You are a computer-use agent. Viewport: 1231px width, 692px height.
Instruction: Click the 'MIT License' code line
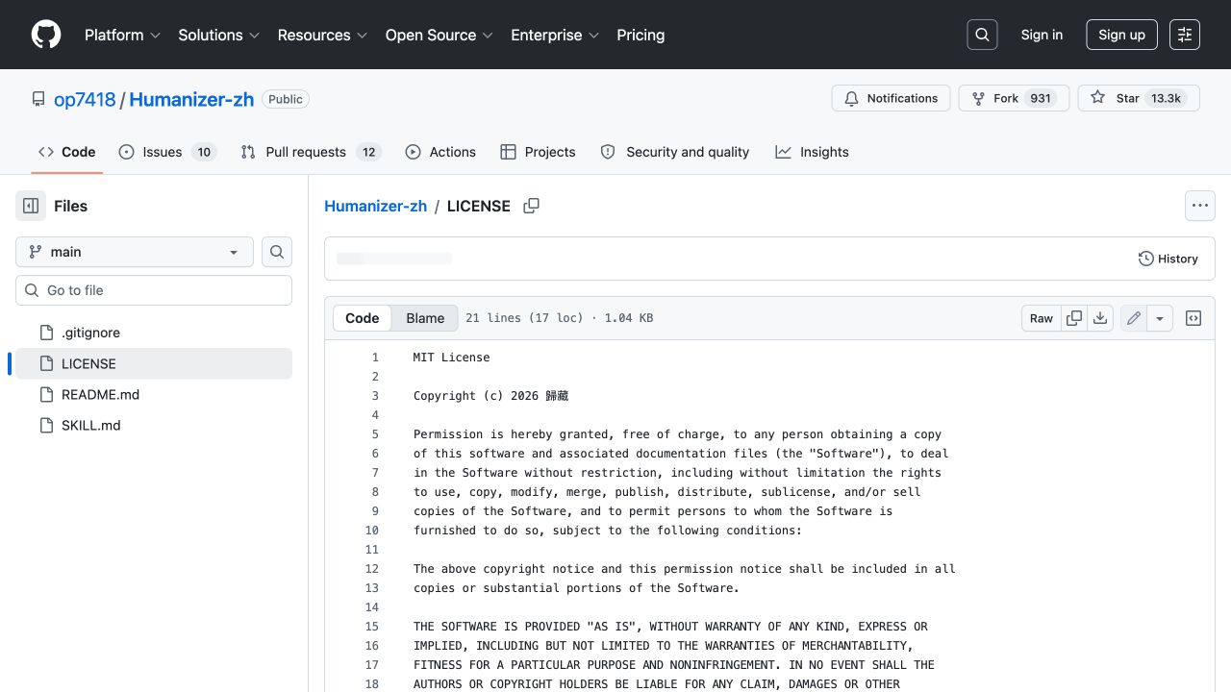[x=452, y=358]
